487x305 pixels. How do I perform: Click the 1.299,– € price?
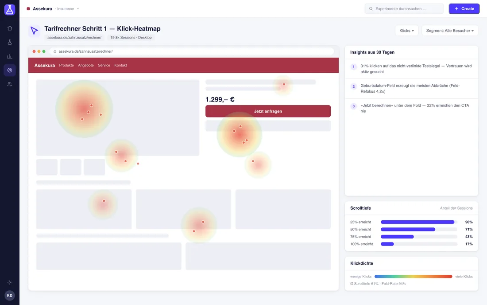tap(220, 99)
